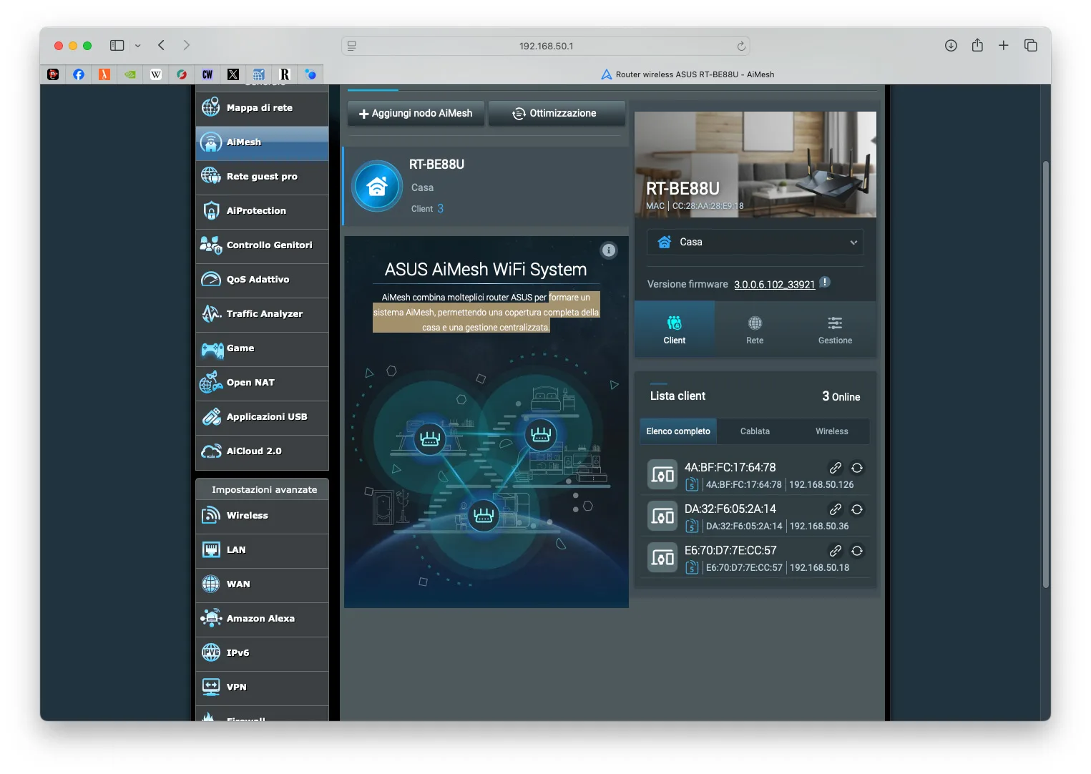Image resolution: width=1091 pixels, height=774 pixels.
Task: Click device icon for DA:32:F6:05:2A:14
Action: tap(662, 516)
